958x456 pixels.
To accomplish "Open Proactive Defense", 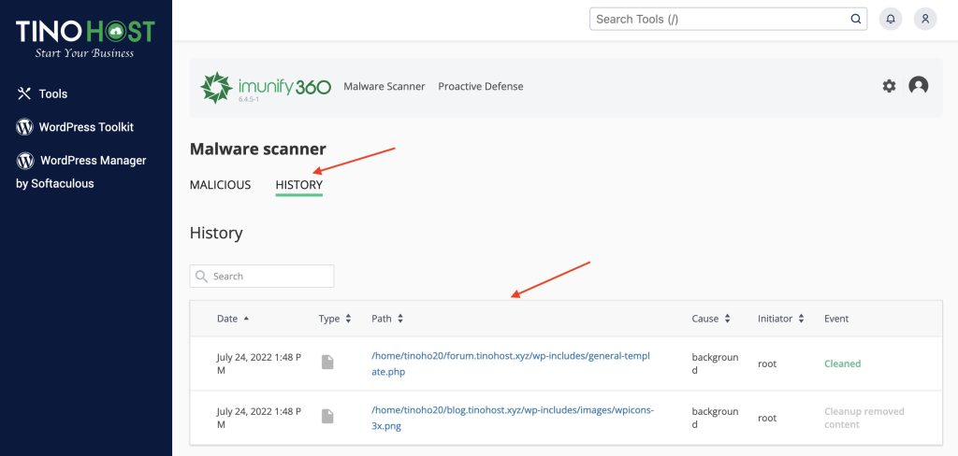I will click(x=481, y=87).
